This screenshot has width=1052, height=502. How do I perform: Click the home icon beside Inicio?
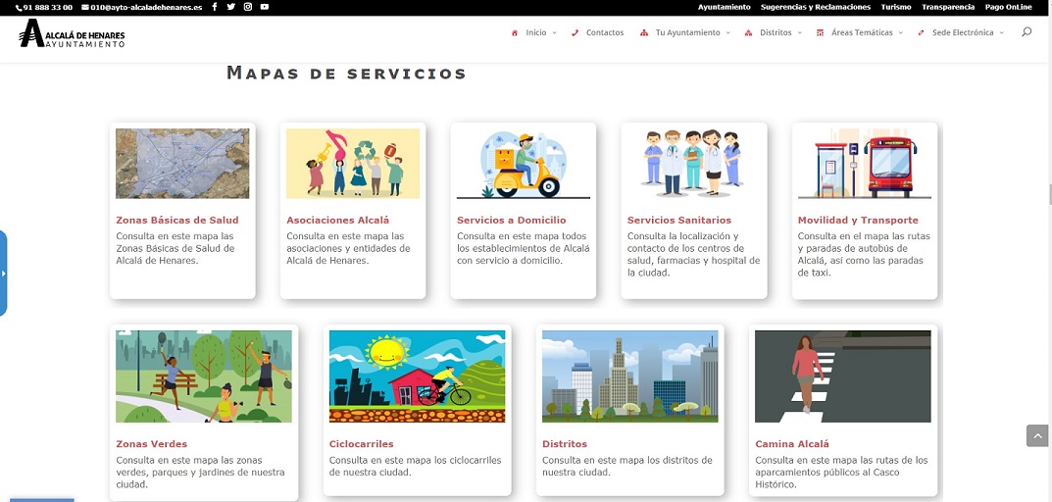coord(515,33)
